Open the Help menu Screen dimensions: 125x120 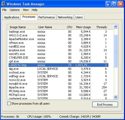[x=35, y=10]
